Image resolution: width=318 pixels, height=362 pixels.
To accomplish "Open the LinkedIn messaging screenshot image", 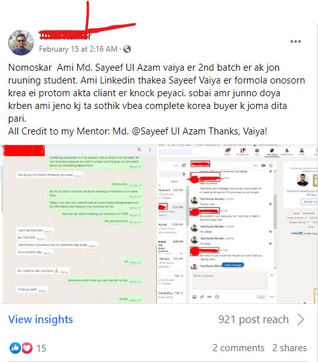I will coord(238,224).
